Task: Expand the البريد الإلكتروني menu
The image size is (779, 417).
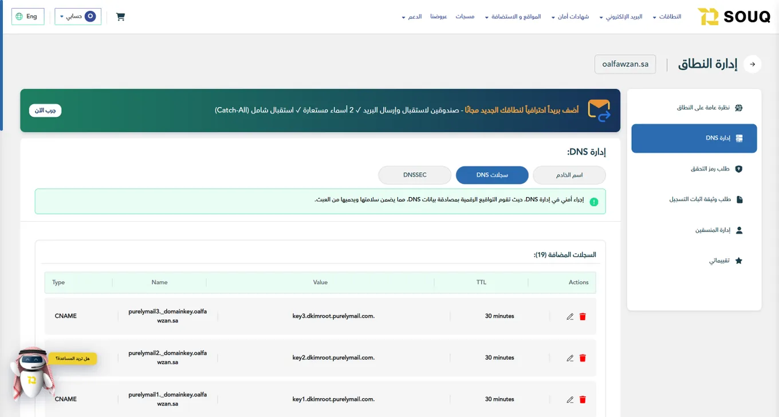Action: coord(621,17)
